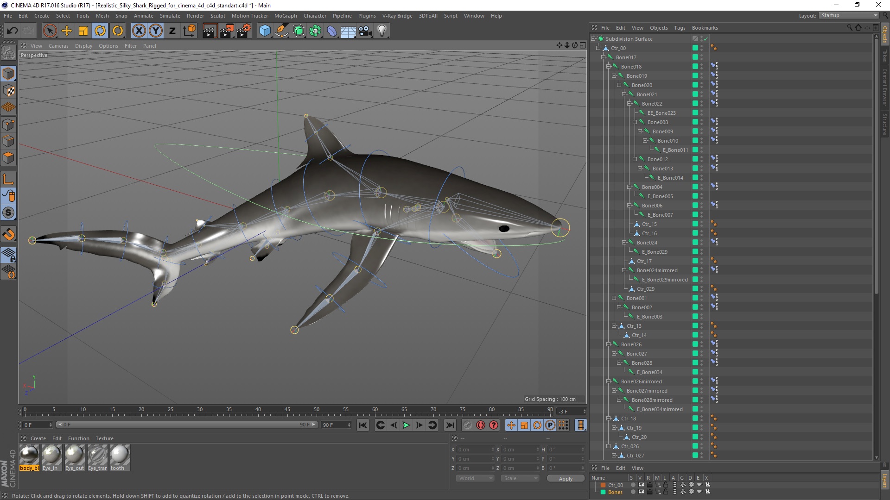Open the Layout dropdown showing Startup
Viewport: 890px width, 500px height.
849,15
